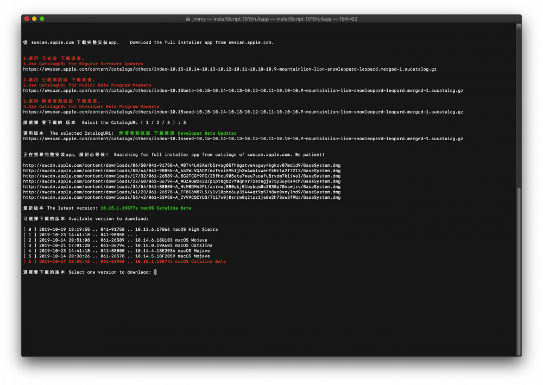The image size is (543, 385).
Task: Click the window title installScript_1015fullapp
Action: click(275, 19)
